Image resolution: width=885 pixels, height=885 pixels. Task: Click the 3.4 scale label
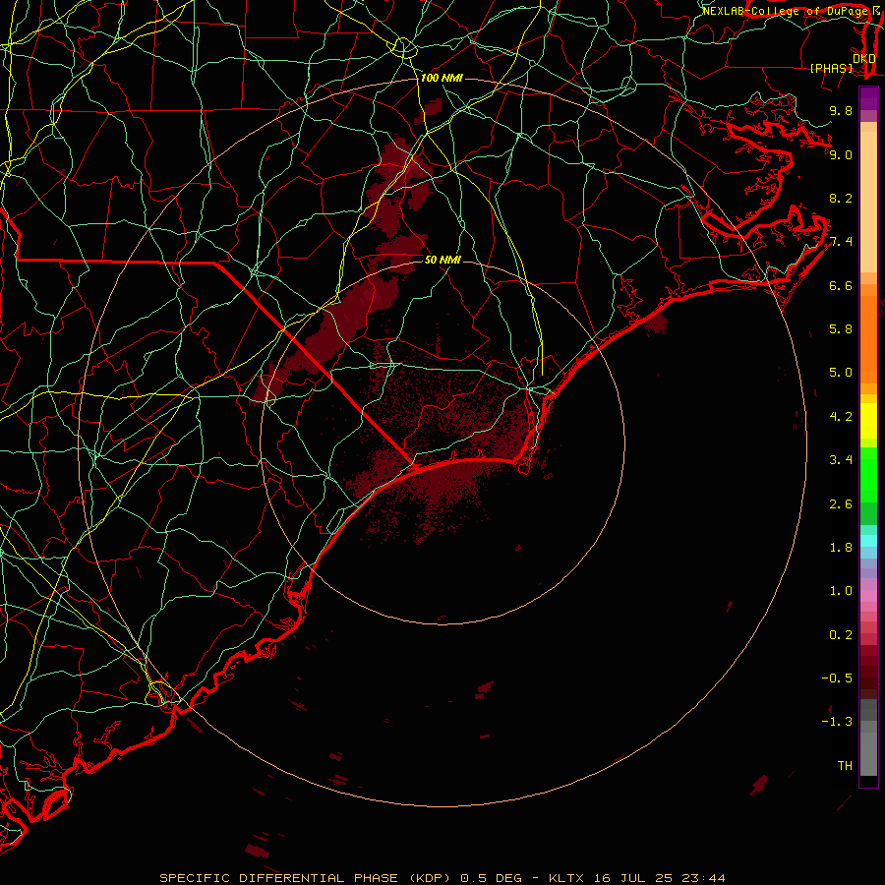tap(841, 460)
